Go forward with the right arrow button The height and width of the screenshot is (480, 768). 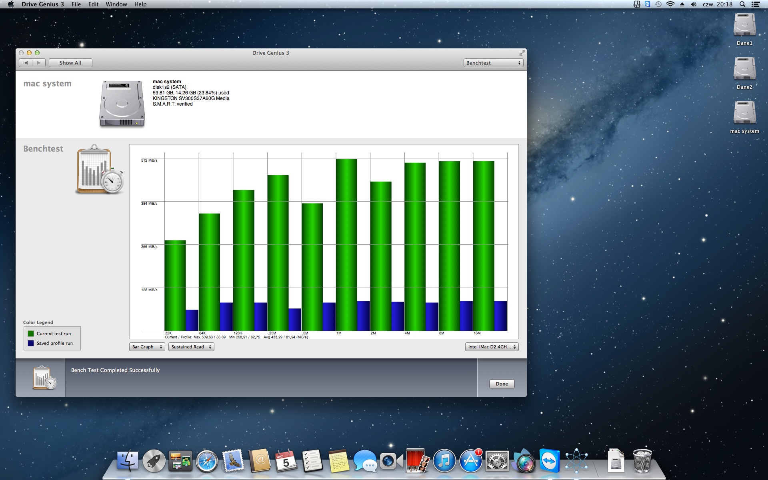pos(39,63)
